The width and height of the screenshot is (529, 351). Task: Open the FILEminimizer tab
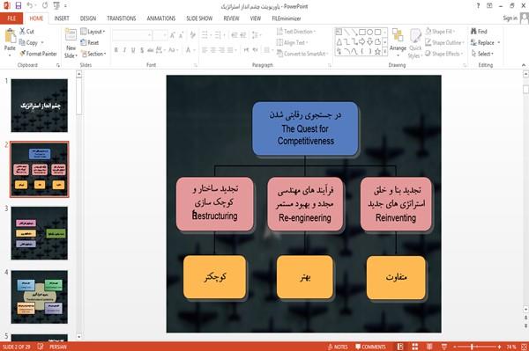click(287, 18)
